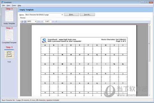154x103 pixels.
Task: Open the Tools menu
Action: coord(14,6)
